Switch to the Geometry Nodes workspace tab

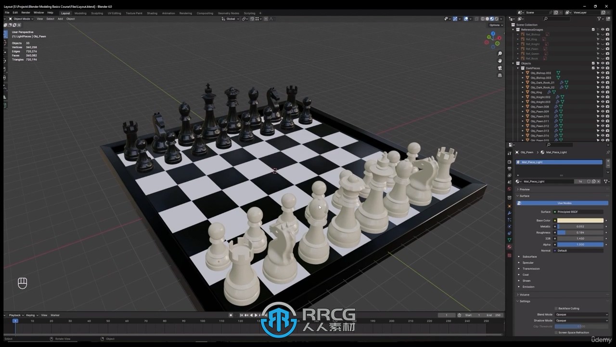coord(228,13)
